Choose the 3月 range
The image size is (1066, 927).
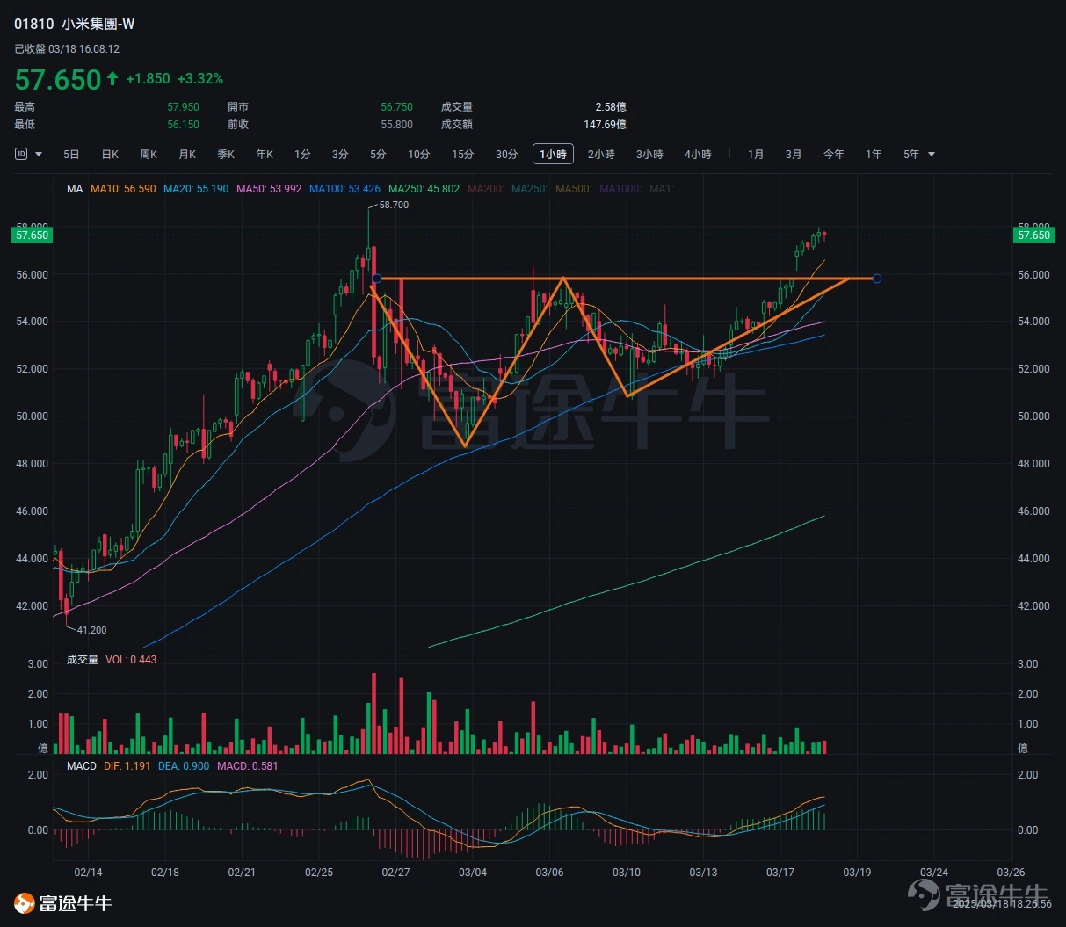tap(794, 155)
